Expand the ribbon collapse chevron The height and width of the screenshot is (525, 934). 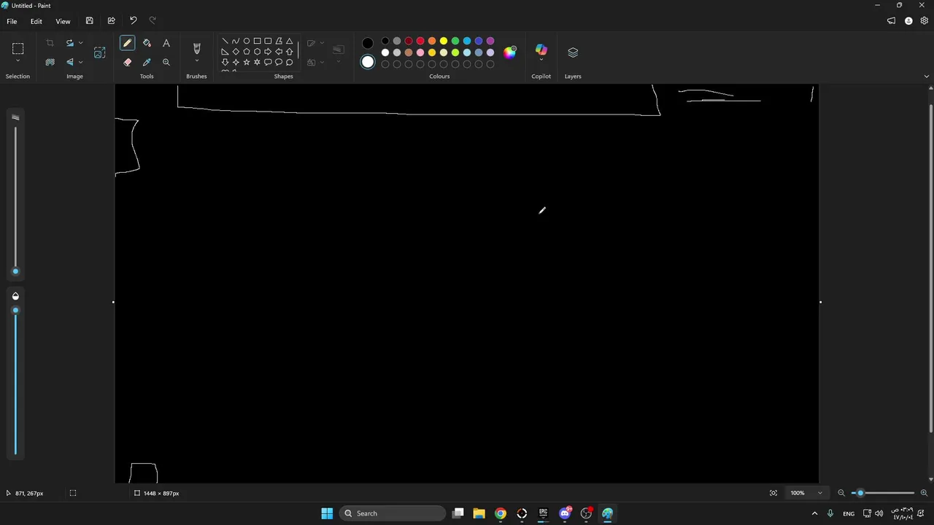click(927, 76)
